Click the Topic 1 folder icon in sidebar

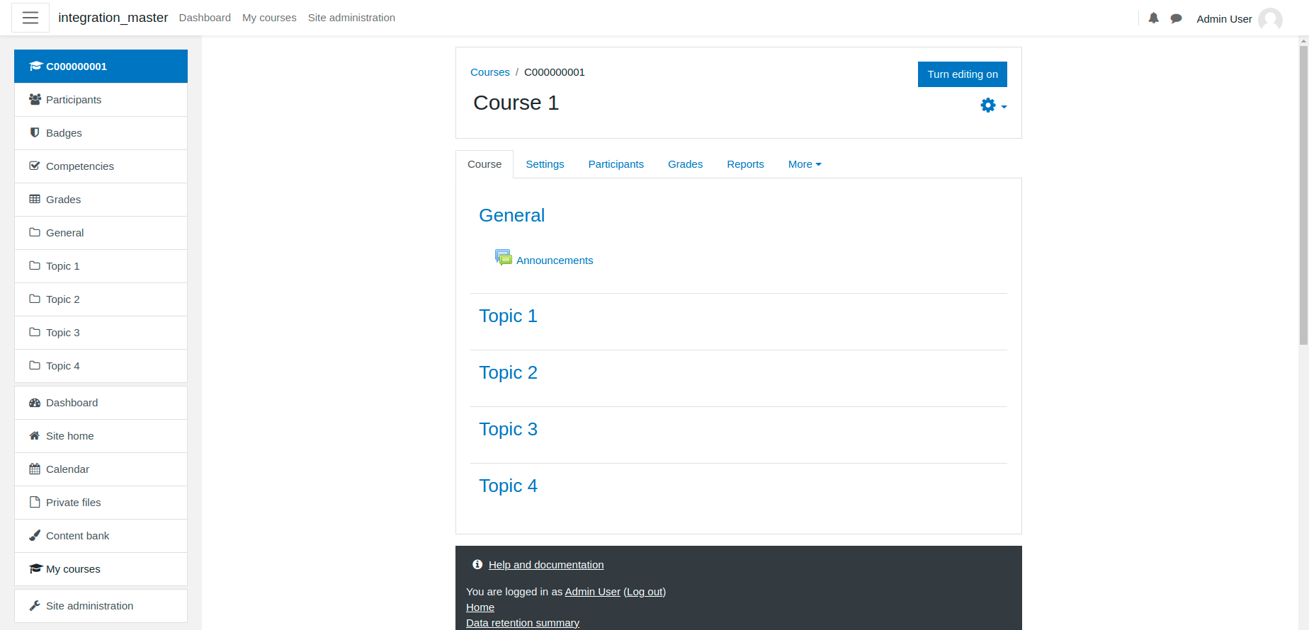[x=35, y=265]
